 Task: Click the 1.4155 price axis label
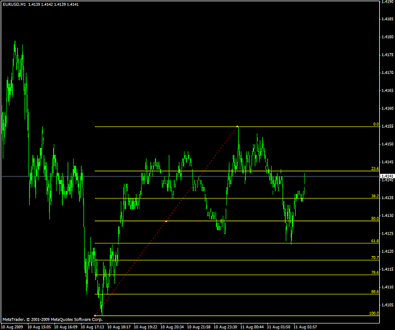point(387,126)
